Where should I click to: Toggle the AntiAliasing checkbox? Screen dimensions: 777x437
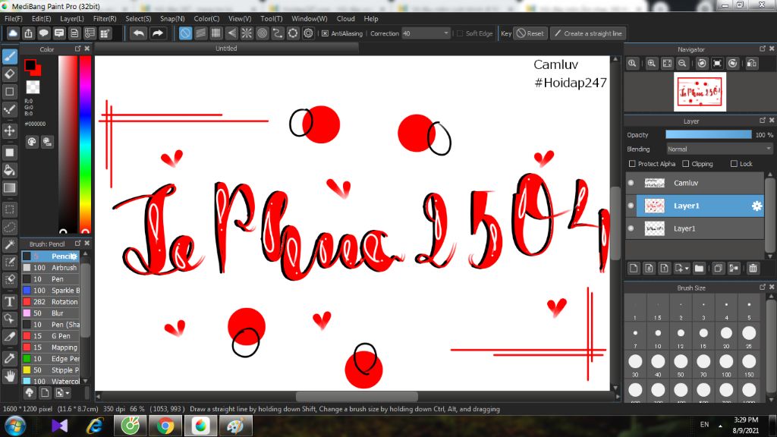tap(325, 33)
